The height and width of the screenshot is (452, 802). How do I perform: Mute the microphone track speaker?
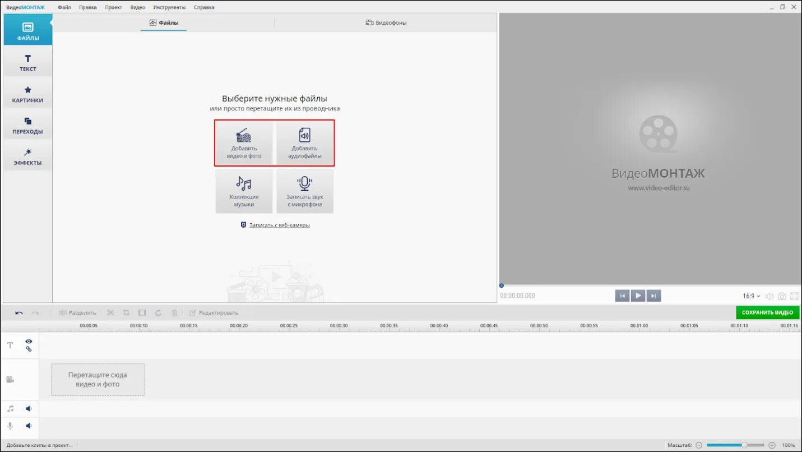point(29,426)
